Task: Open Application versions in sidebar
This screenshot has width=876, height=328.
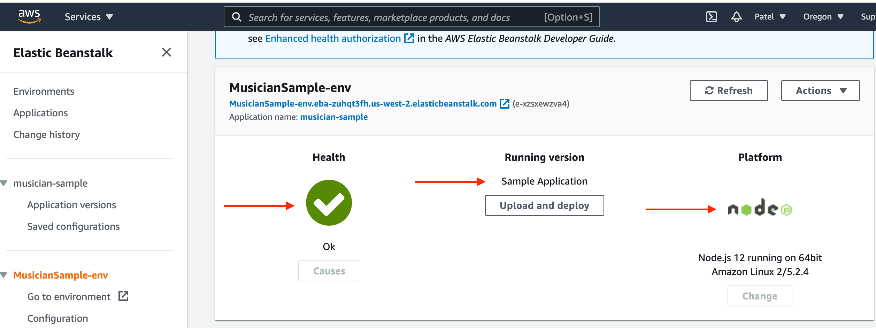Action: point(71,205)
